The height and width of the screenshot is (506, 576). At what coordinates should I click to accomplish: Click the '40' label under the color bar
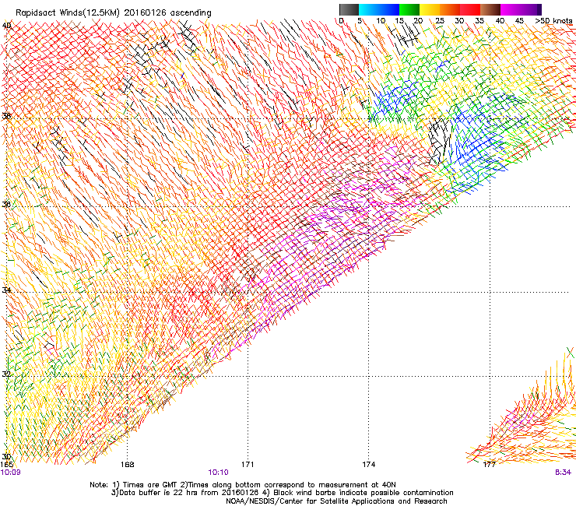click(500, 20)
